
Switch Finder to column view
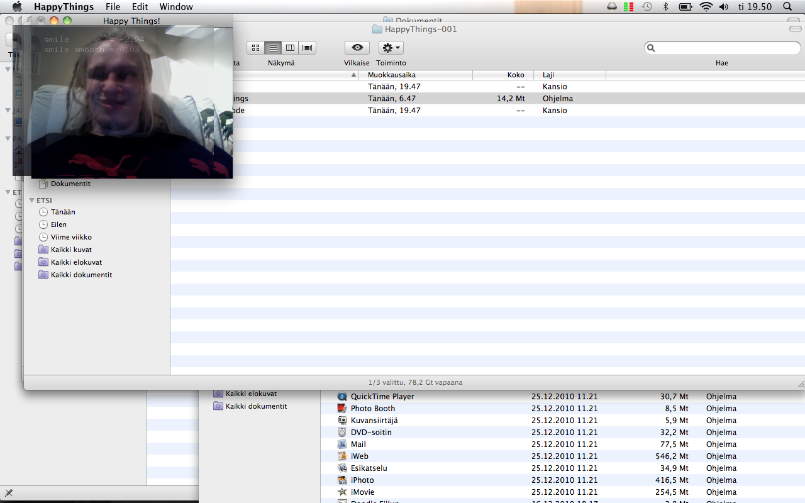(290, 48)
